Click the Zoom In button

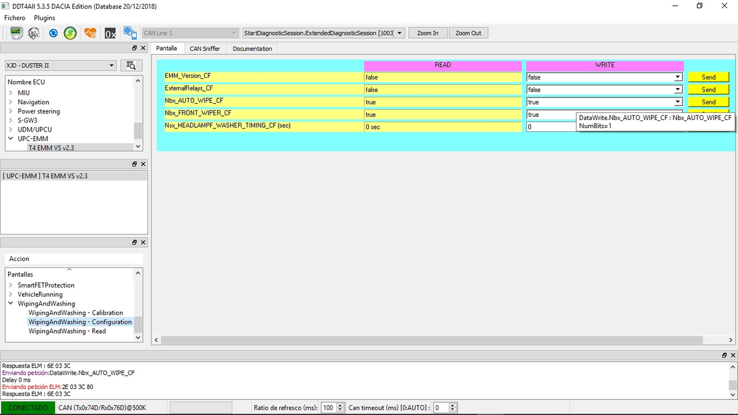coord(428,33)
